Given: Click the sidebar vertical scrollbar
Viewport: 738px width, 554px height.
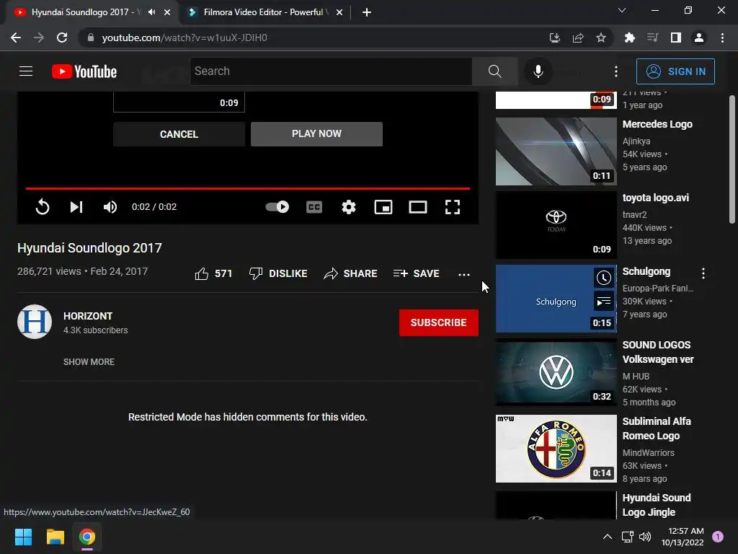Looking at the screenshot, I should coord(732,159).
